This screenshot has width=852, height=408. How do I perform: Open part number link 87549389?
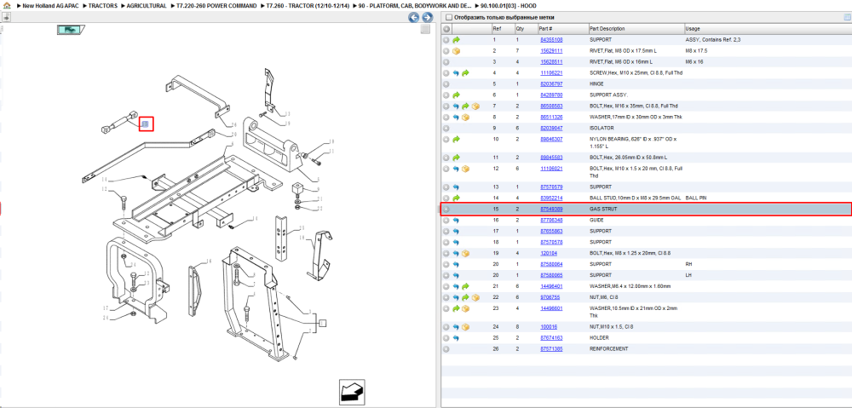[x=551, y=210]
